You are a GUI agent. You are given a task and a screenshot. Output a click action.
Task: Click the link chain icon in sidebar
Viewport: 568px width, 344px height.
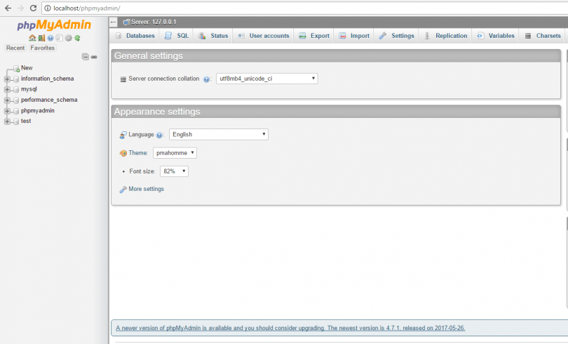tap(94, 57)
